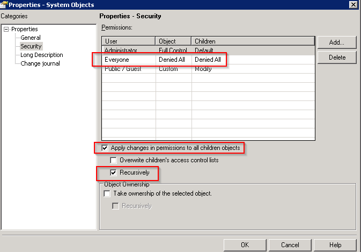Open Change journal category
The width and height of the screenshot is (361, 252).
coord(40,63)
